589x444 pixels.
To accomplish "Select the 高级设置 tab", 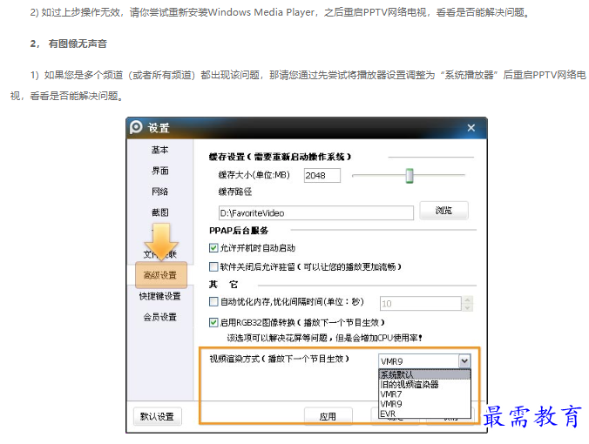I will 161,275.
